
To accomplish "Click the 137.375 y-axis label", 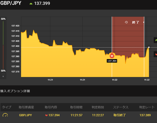I will coord(15,72).
